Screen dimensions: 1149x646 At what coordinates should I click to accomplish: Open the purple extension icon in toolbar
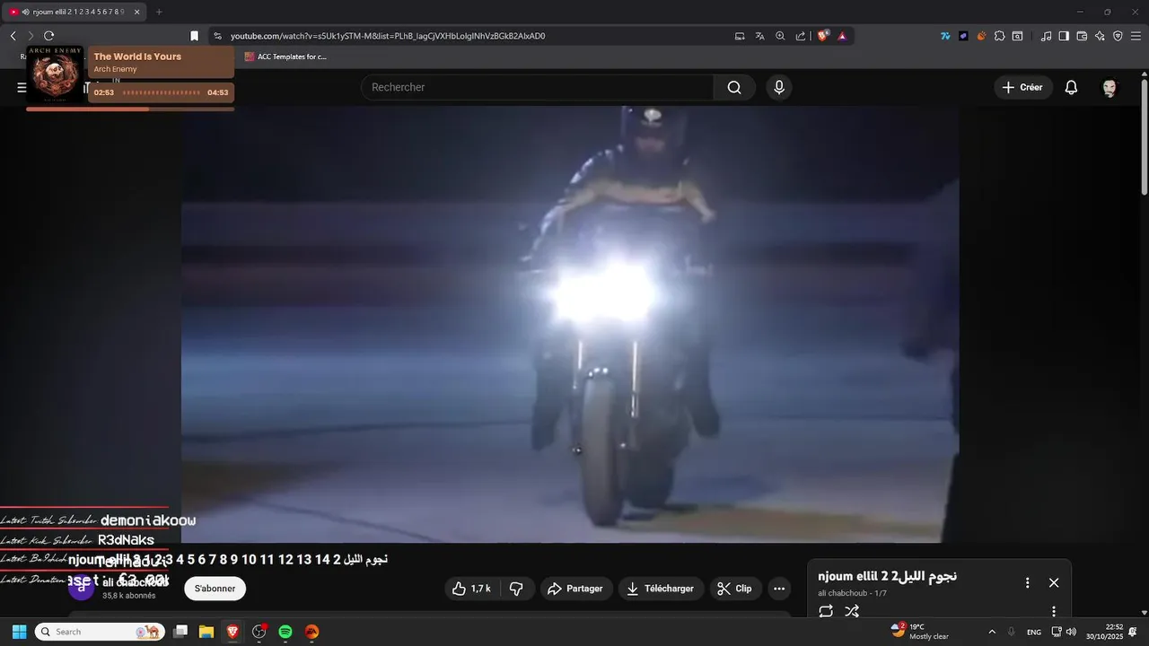click(963, 36)
